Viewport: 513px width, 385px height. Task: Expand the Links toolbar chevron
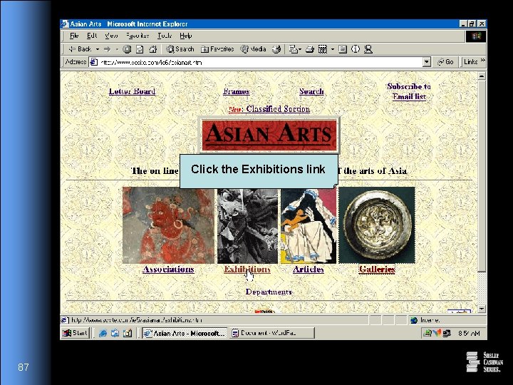pos(482,61)
